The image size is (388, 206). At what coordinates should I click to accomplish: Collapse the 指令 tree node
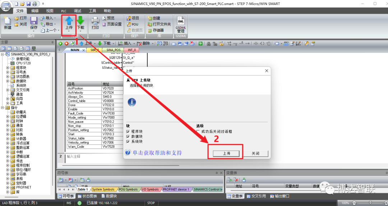[x=2, y=108]
